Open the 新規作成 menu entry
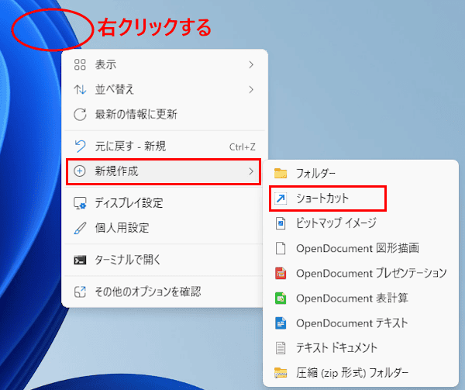 164,171
